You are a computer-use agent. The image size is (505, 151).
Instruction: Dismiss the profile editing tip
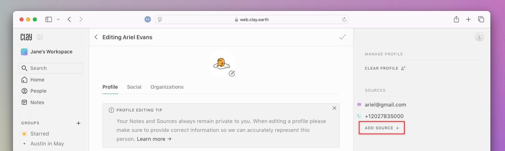tap(334, 108)
